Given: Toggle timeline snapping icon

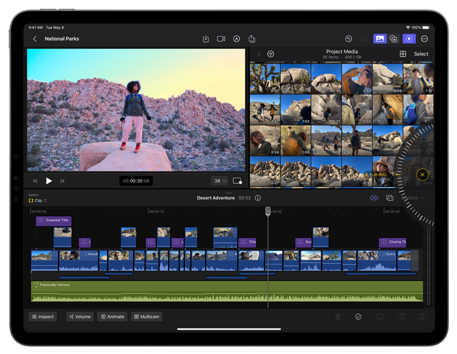Looking at the screenshot, I should click(374, 198).
